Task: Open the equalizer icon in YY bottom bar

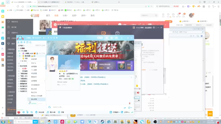Action: click(31, 112)
